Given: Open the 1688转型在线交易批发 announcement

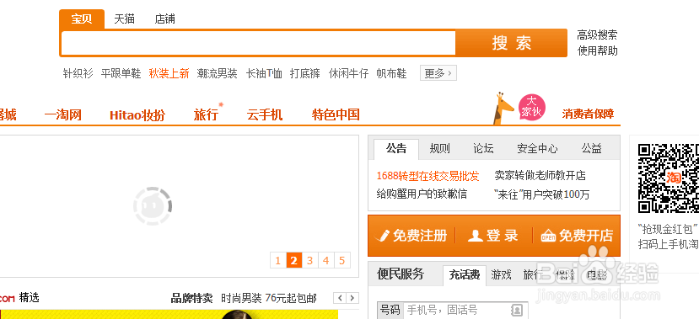Looking at the screenshot, I should [x=428, y=176].
